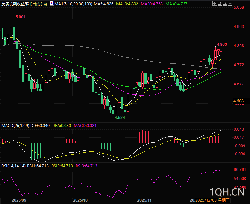Click the 4.524 low price marker
This screenshot has height=204, width=250.
pyautogui.click(x=119, y=118)
